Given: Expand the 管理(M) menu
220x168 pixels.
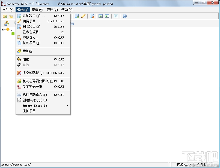Looking at the screenshot, I should tap(51, 10).
